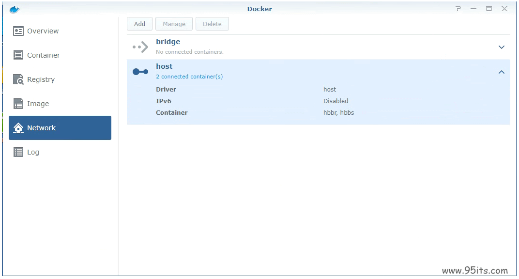Click the Manage button
519x279 pixels.
click(x=174, y=24)
